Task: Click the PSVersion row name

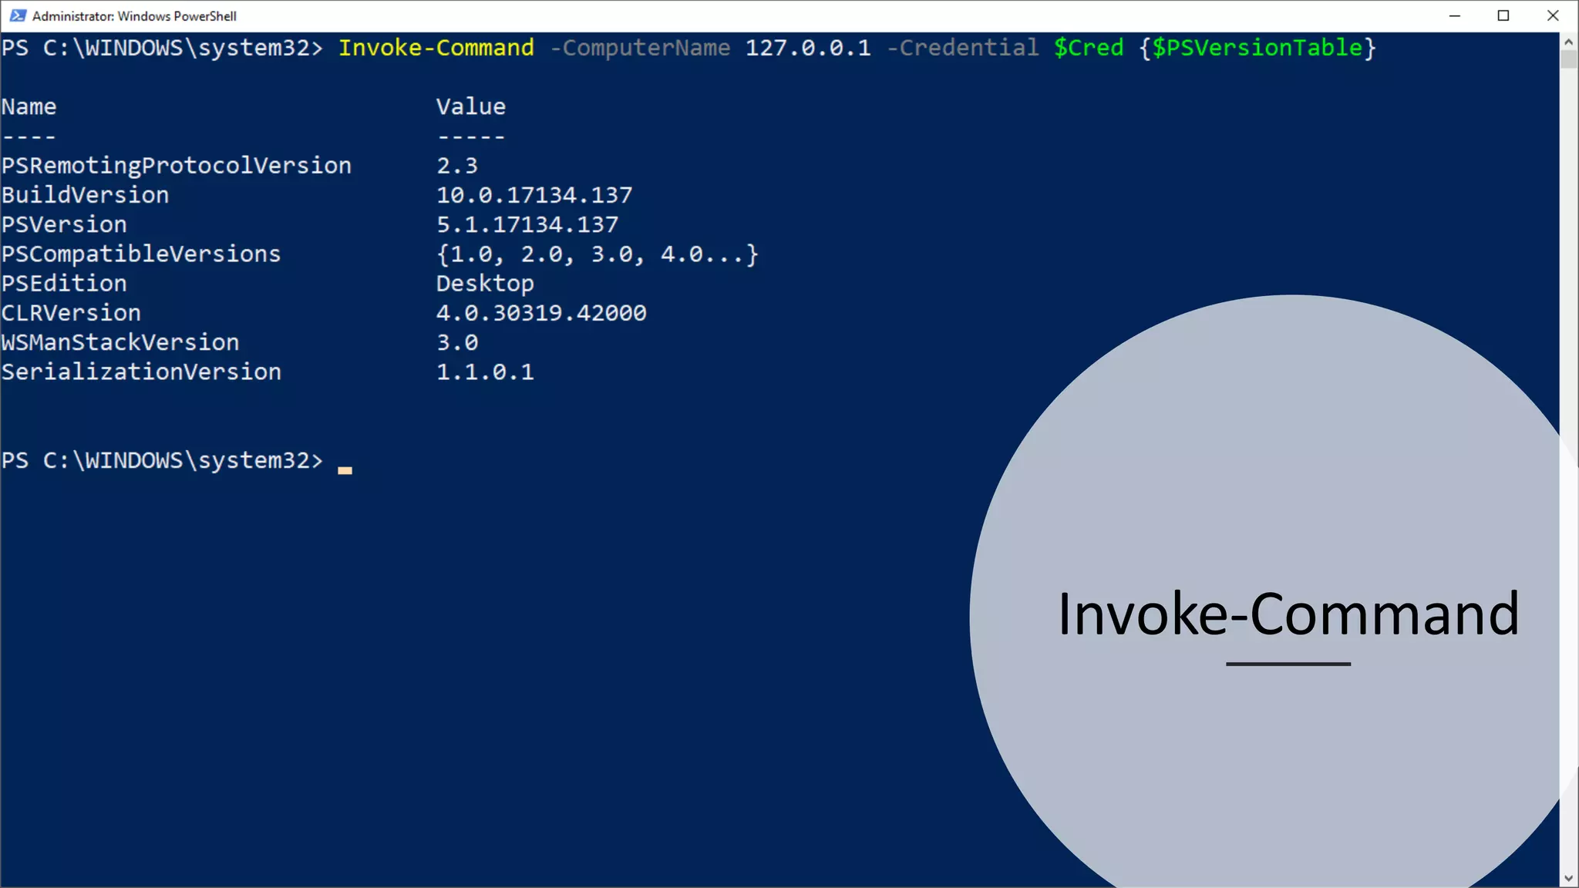Action: 64,224
